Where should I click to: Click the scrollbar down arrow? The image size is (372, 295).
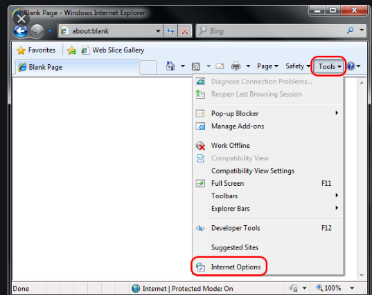tap(362, 275)
